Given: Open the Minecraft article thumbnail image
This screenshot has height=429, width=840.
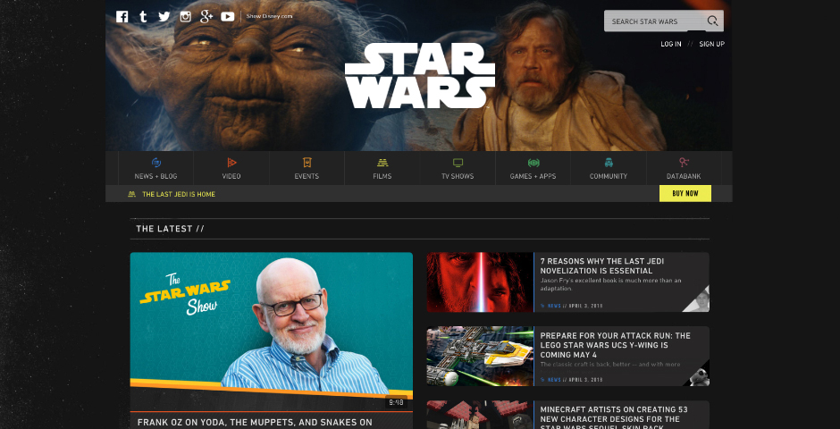Looking at the screenshot, I should [x=480, y=415].
